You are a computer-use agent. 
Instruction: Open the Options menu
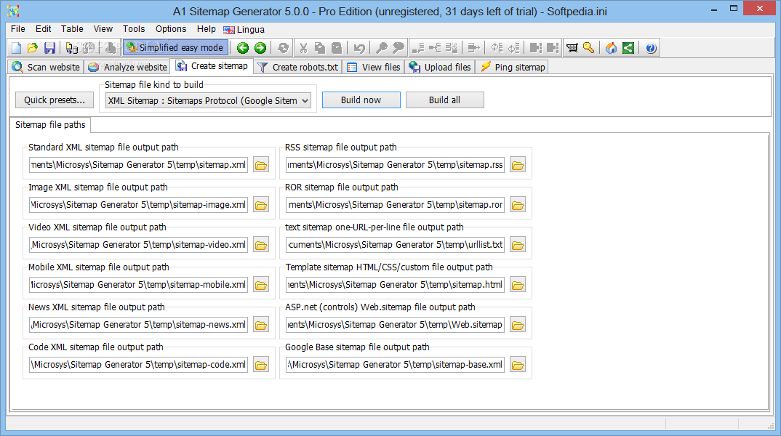pyautogui.click(x=171, y=29)
